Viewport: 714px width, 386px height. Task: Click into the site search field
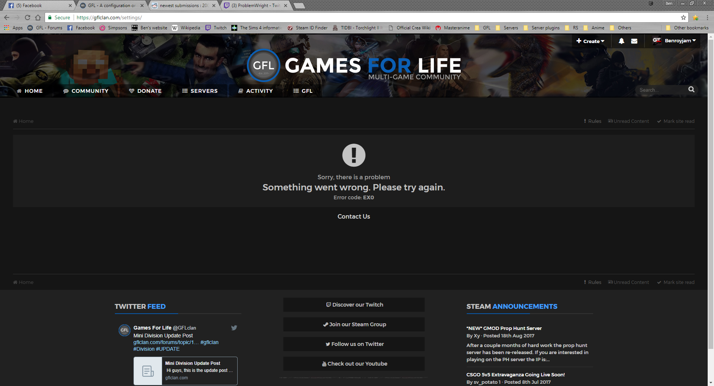661,90
